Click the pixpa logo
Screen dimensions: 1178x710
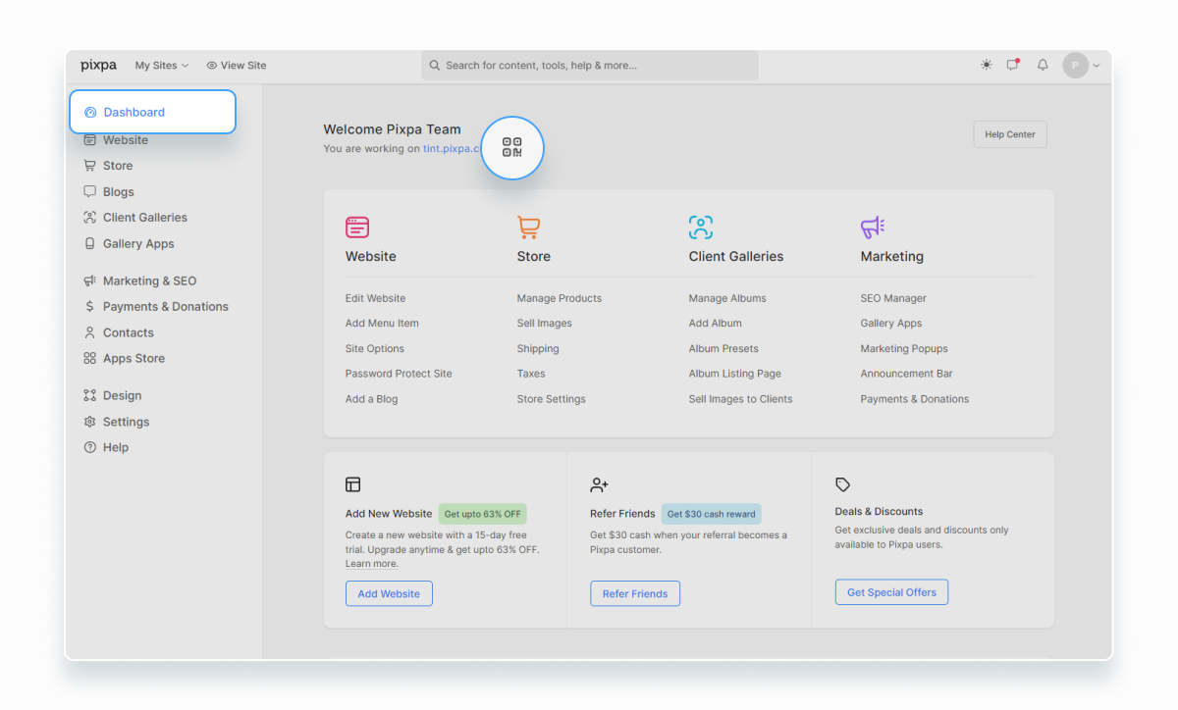click(98, 66)
